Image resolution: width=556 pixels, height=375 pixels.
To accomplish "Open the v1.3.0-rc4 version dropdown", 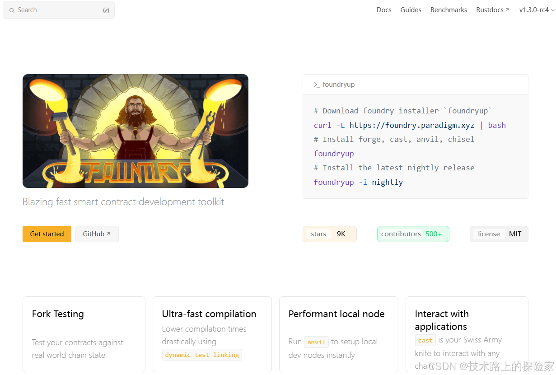I will [537, 10].
